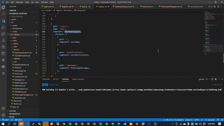Open StairSteps.vue in the explorer
The width and height of the screenshot is (224, 126).
(x=20, y=98)
